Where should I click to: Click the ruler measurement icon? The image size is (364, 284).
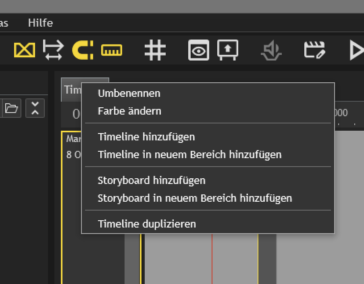point(112,49)
